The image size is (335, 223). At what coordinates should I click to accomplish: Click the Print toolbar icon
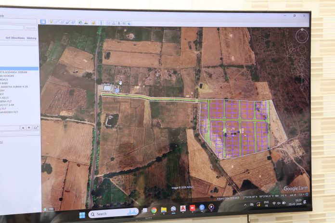114,23
